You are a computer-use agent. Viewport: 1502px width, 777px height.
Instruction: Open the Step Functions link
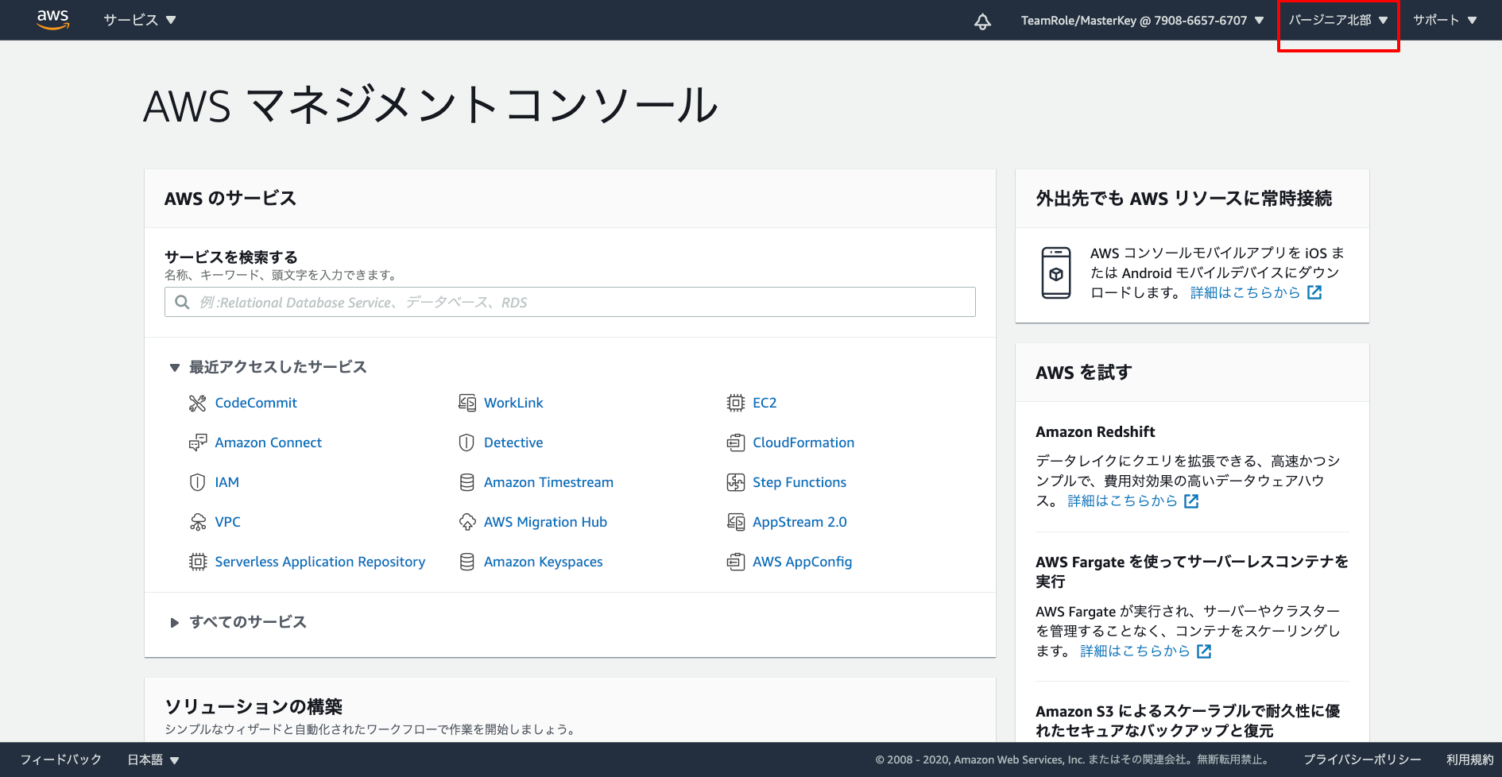[x=799, y=482]
